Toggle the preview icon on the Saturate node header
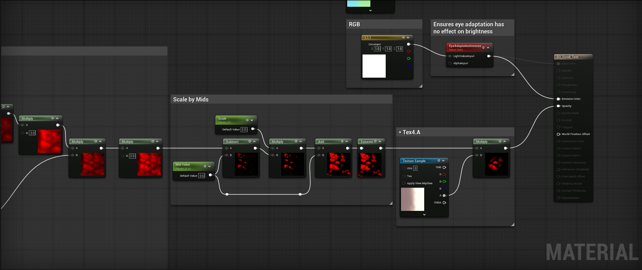Viewport: 642px width, 270px height. click(x=375, y=141)
